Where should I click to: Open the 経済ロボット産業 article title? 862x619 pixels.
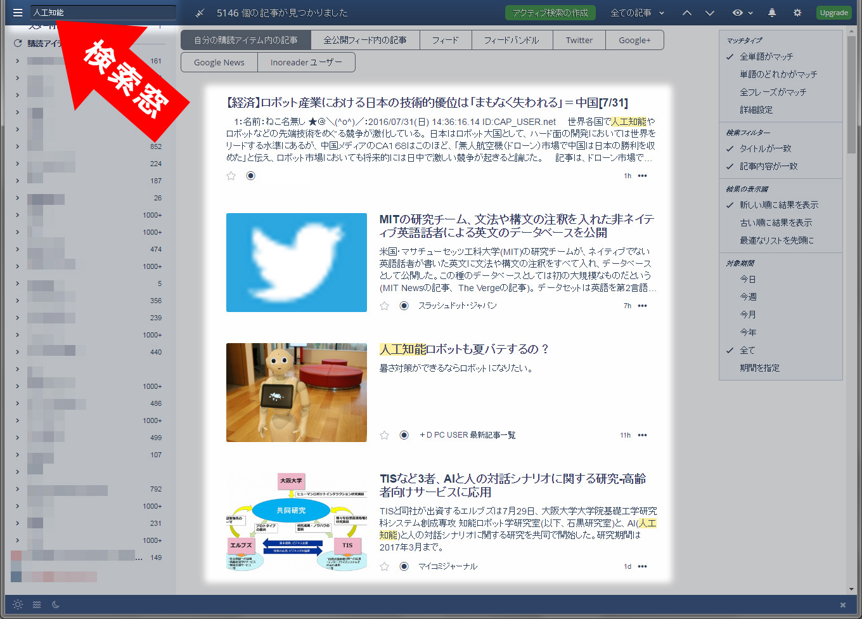point(427,103)
